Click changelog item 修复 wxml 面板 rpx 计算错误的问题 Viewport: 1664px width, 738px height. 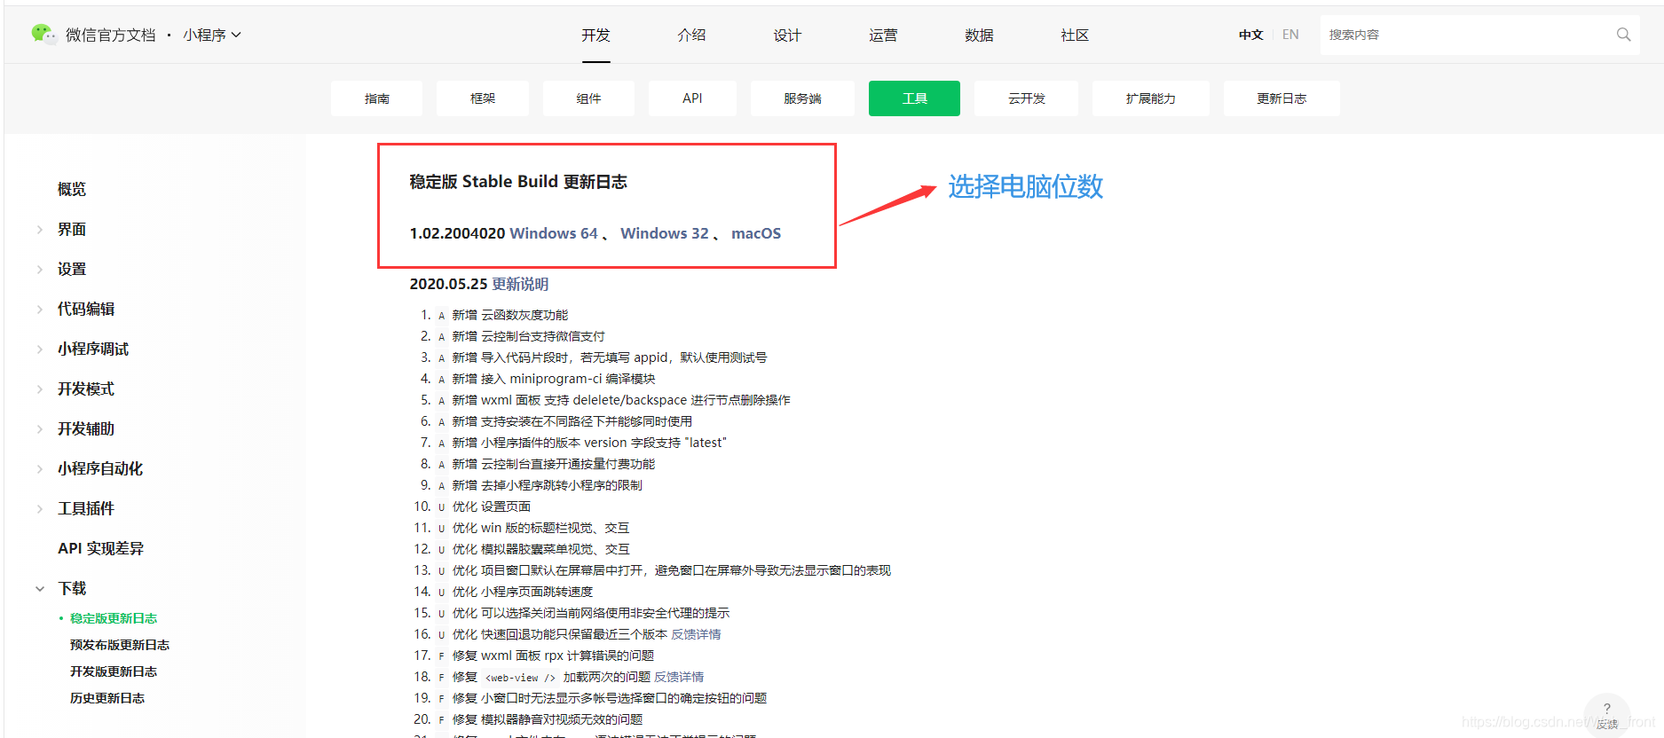pos(553,656)
